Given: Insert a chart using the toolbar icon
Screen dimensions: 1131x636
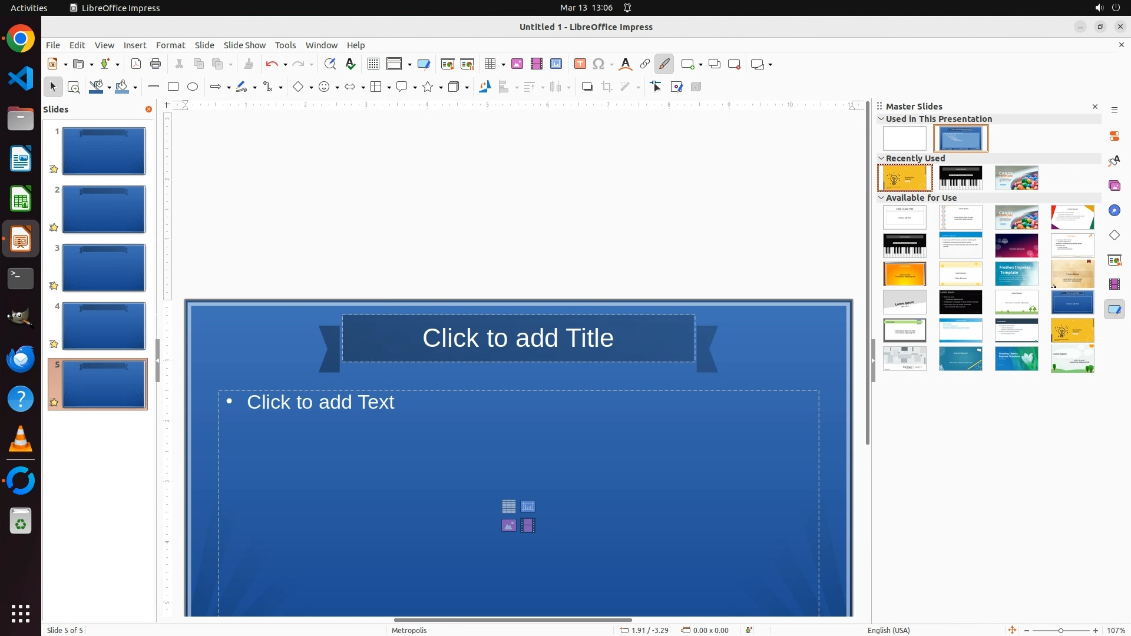Looking at the screenshot, I should pos(556,64).
